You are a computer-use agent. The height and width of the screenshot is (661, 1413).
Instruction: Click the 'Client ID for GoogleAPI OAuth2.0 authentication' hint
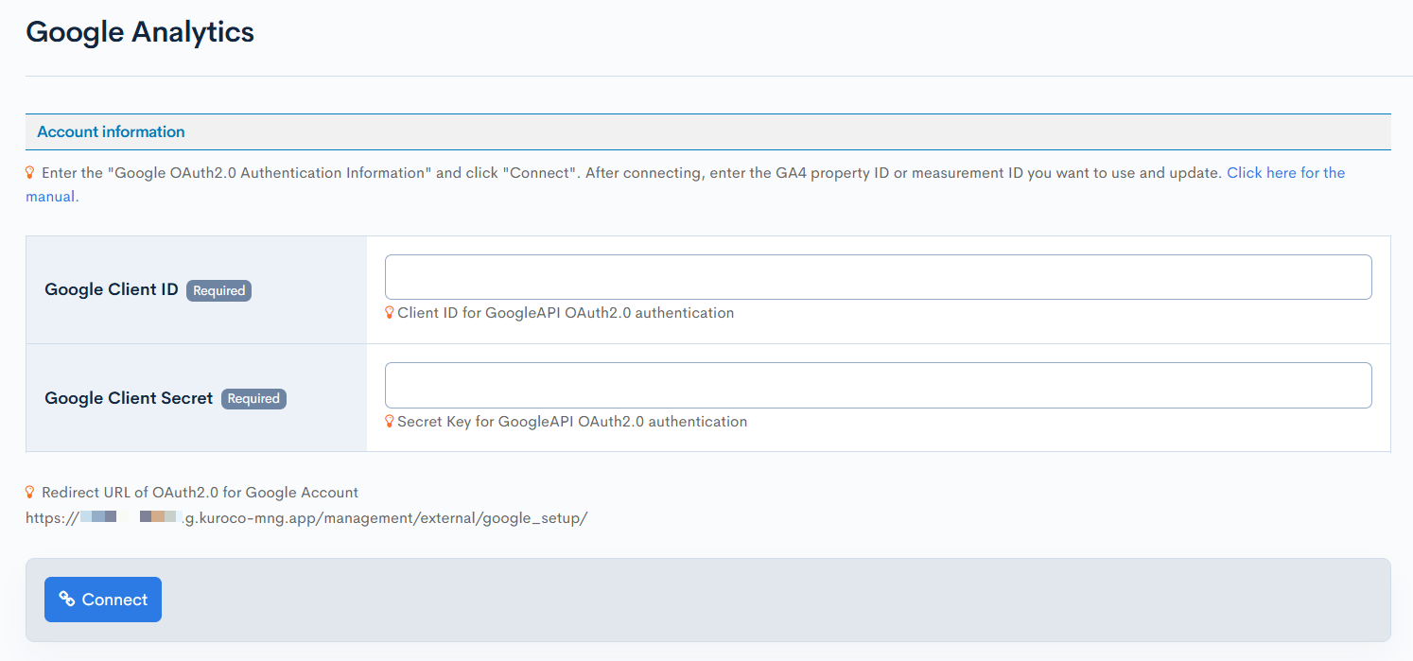(x=566, y=313)
